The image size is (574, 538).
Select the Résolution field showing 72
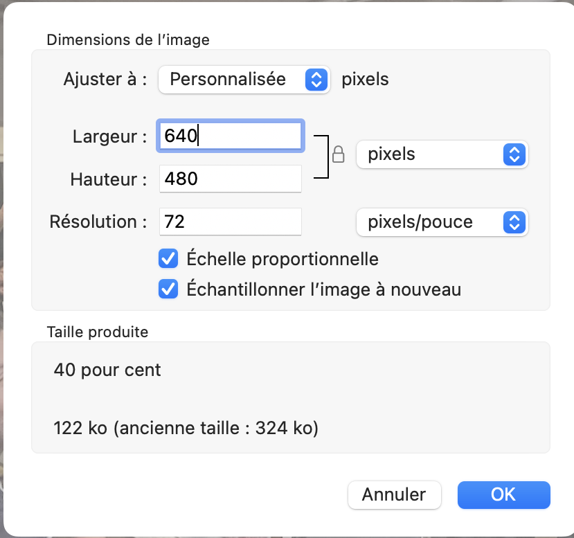tap(230, 222)
